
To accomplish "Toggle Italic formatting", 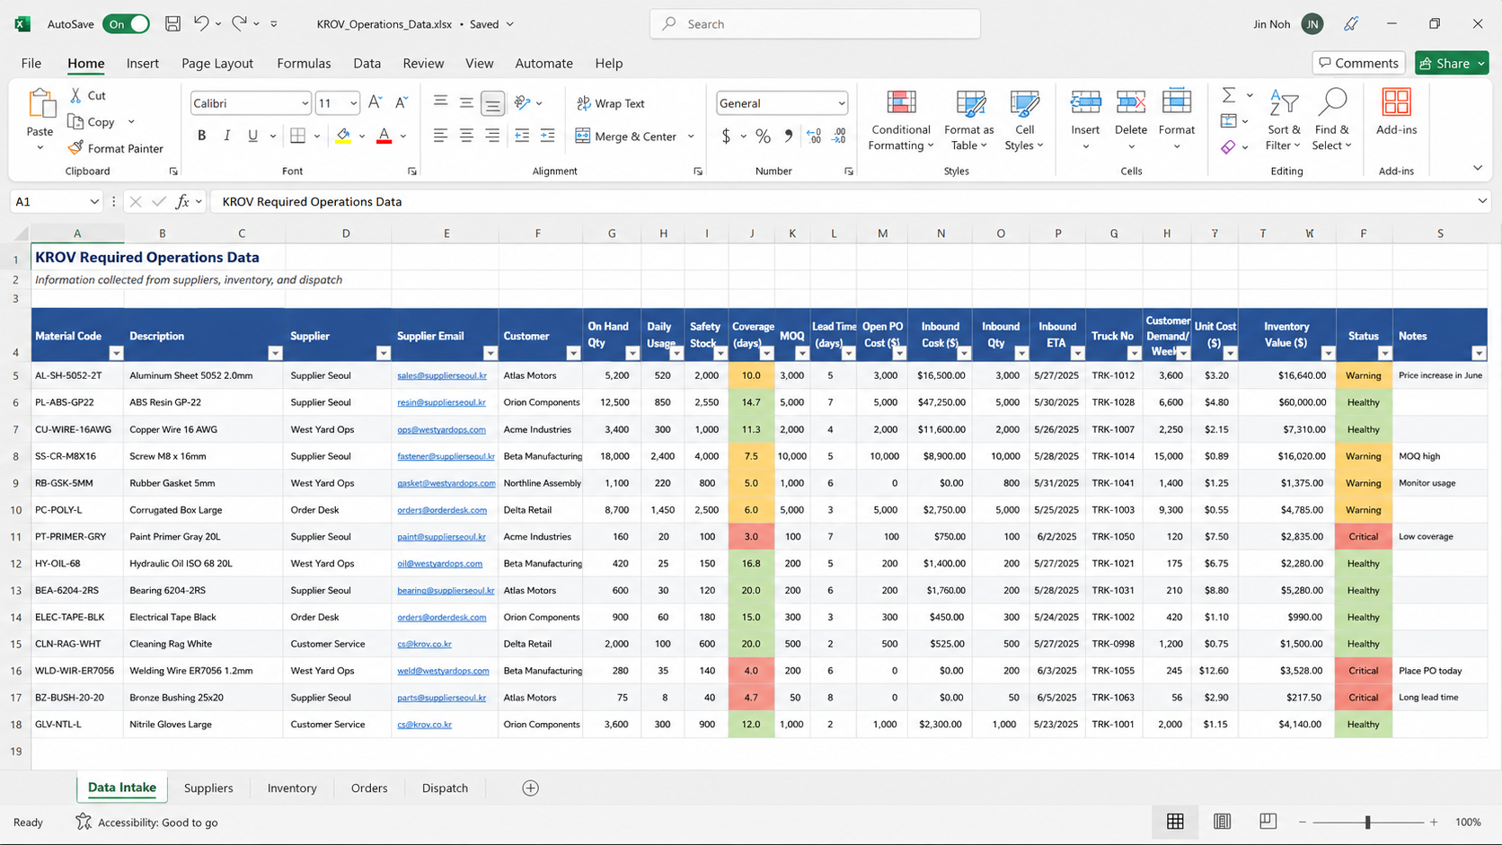I will pyautogui.click(x=226, y=136).
